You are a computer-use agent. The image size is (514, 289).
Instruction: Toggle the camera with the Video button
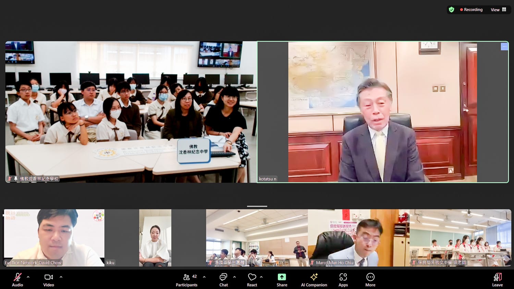click(49, 277)
